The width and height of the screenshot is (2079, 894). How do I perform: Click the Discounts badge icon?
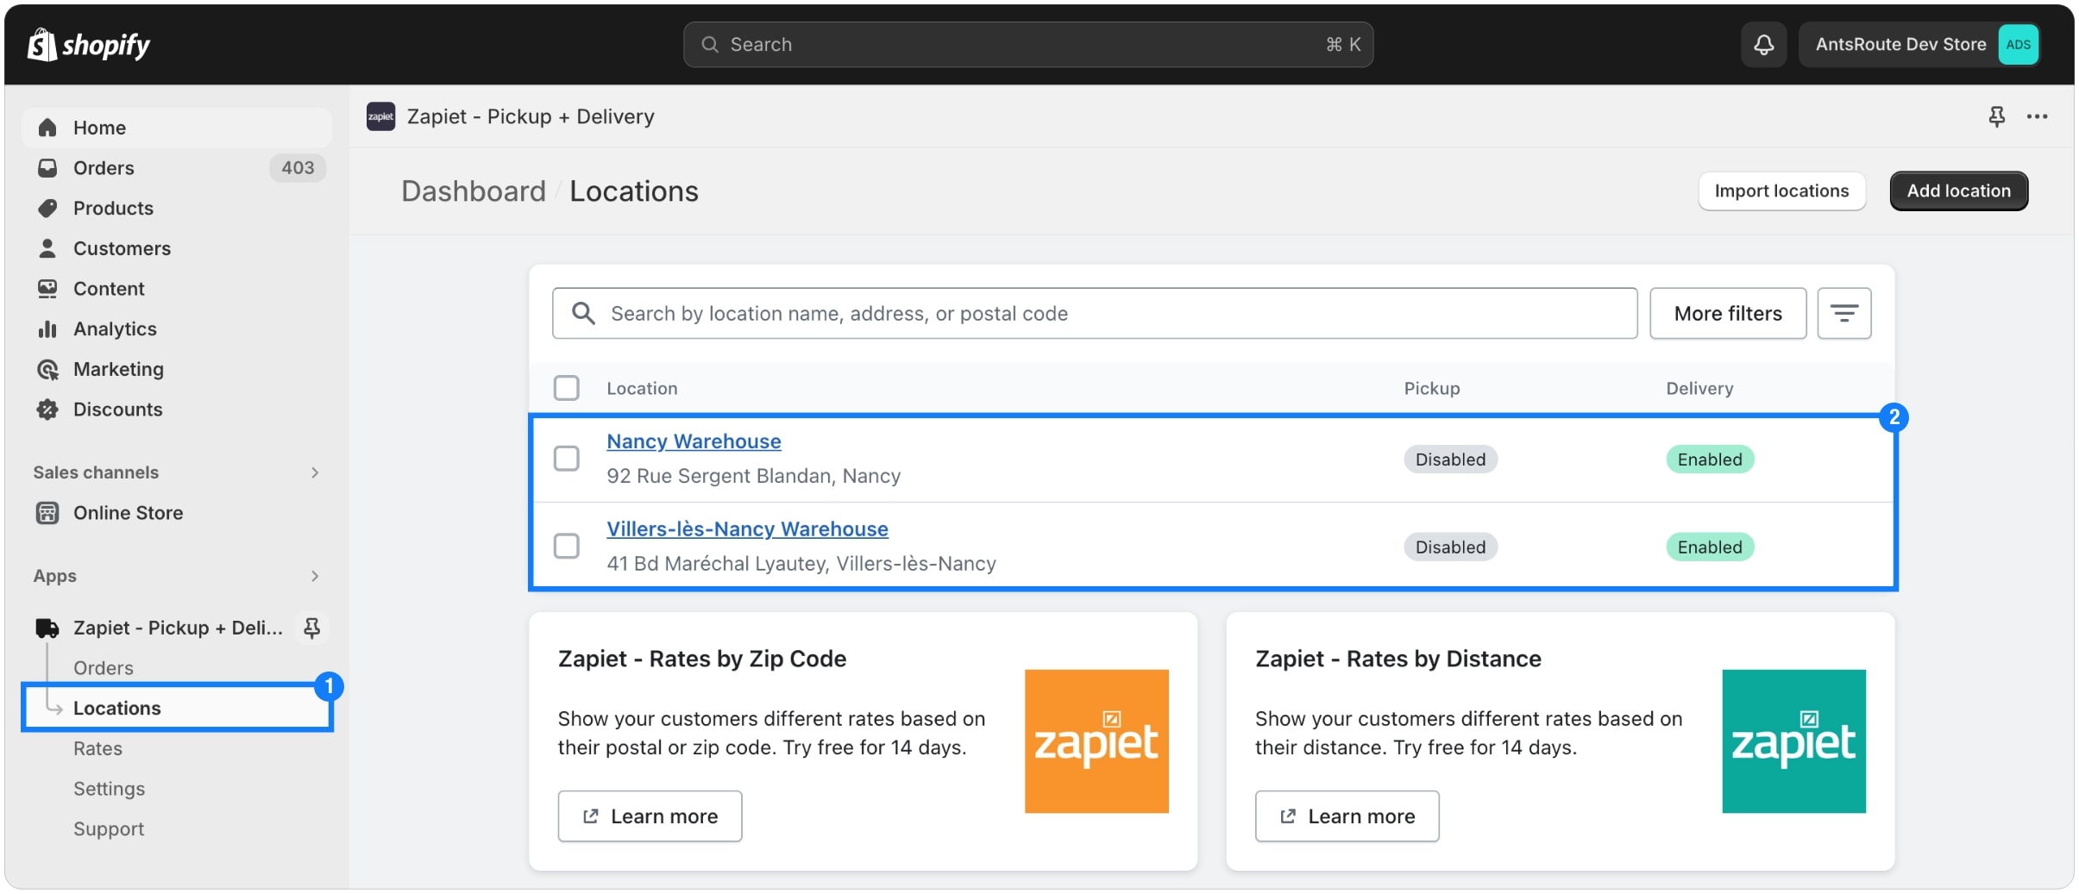[x=47, y=409]
